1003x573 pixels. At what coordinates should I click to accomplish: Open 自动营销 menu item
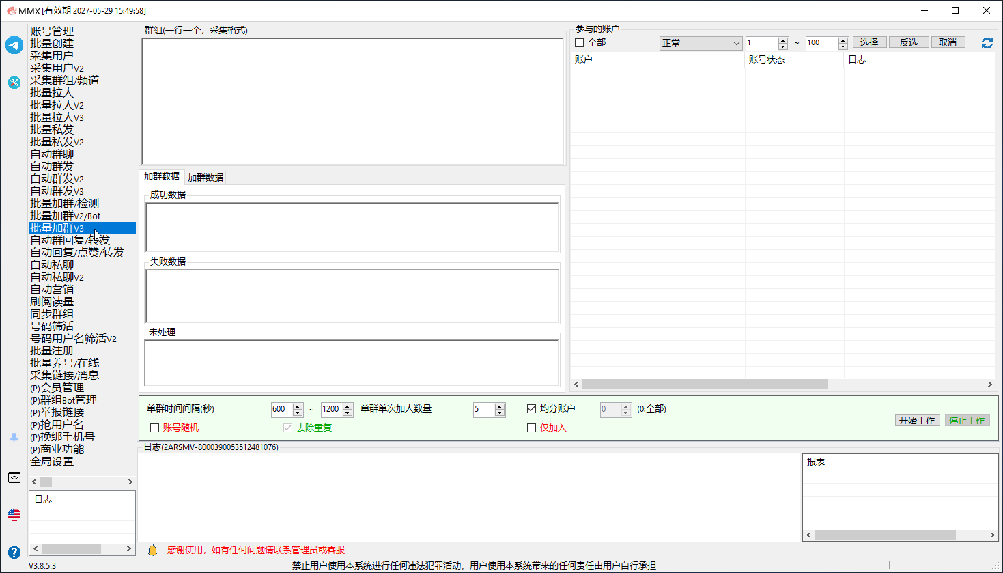click(x=52, y=289)
